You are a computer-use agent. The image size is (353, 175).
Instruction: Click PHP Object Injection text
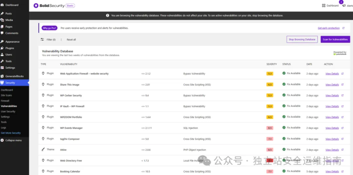click(195, 150)
